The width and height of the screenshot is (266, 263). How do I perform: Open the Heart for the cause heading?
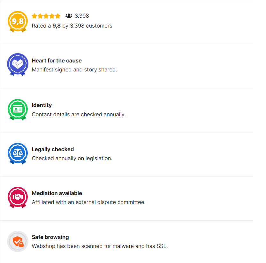click(x=57, y=61)
